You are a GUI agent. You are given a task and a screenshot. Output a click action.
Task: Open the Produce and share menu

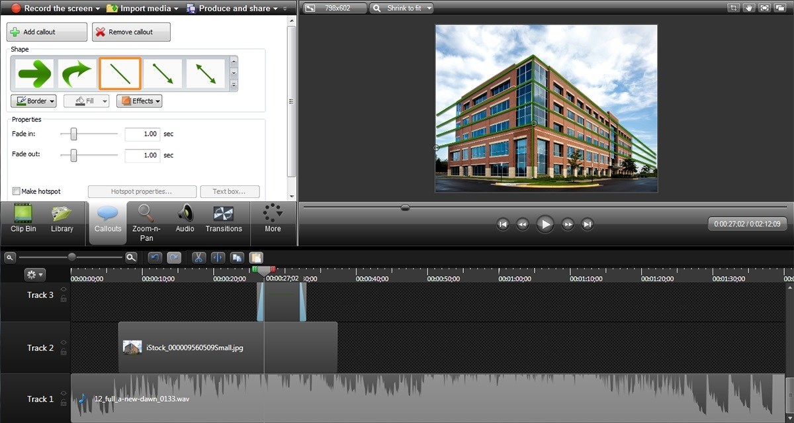[233, 9]
